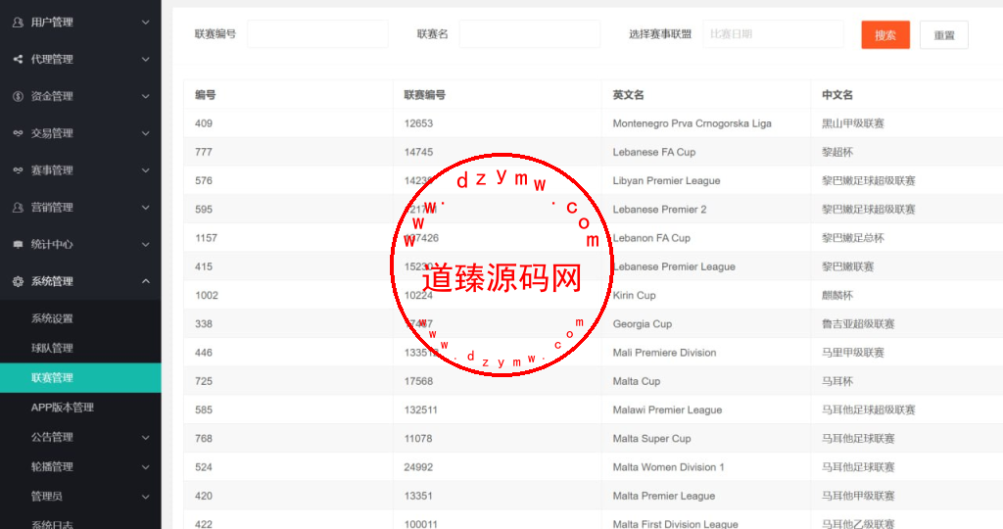Expand the 营销管理 chevron
This screenshot has width=1003, height=529.
point(146,208)
